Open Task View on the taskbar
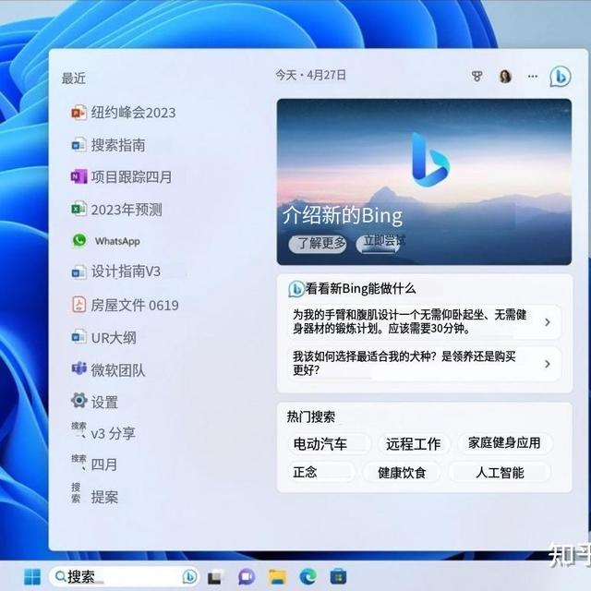This screenshot has height=591, width=591. [215, 577]
